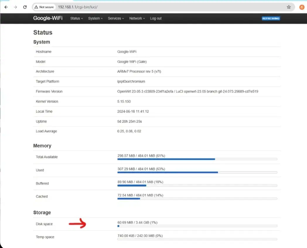The width and height of the screenshot is (307, 248).
Task: Click the Disk space usage bar
Action: [x=197, y=226]
